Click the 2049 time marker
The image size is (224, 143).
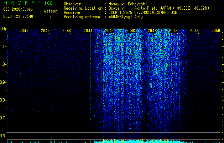[x=194, y=31]
